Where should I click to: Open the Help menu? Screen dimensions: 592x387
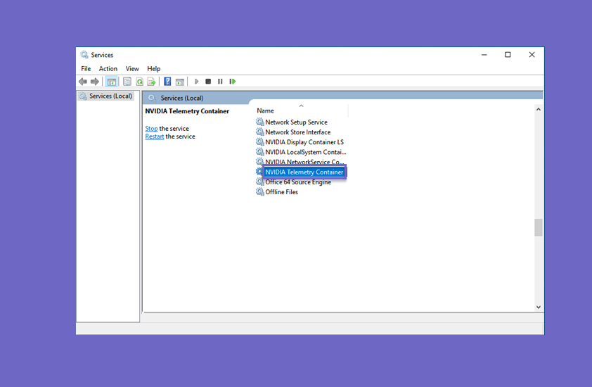tap(154, 68)
